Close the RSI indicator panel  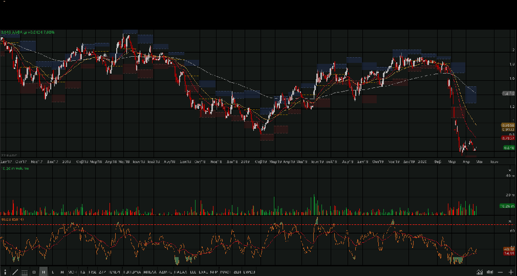point(510,221)
